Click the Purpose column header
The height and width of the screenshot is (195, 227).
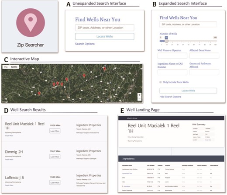168,165
